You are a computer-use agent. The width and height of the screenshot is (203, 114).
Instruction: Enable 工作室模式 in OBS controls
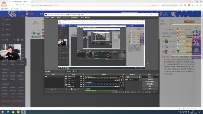click(150, 84)
